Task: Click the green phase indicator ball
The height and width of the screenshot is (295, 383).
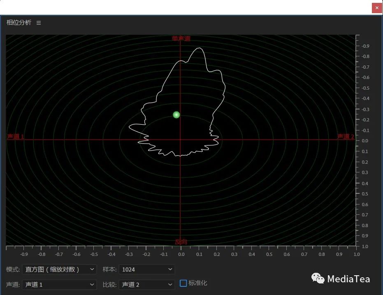Action: tap(176, 115)
